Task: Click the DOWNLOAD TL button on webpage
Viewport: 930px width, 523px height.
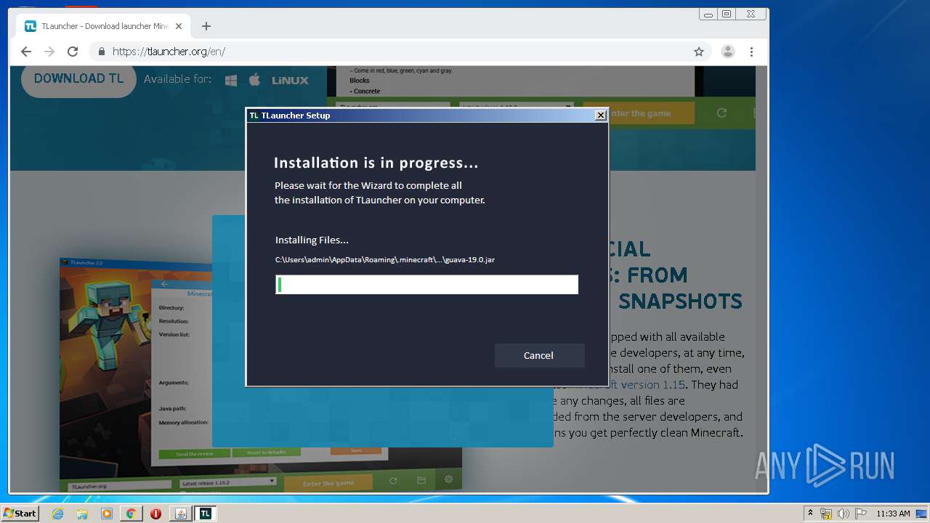Action: click(x=78, y=78)
